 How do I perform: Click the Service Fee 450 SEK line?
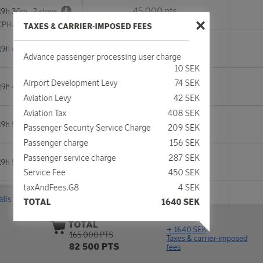click(111, 172)
